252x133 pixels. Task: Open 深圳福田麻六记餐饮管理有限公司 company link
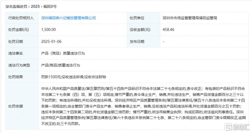pos(68,18)
